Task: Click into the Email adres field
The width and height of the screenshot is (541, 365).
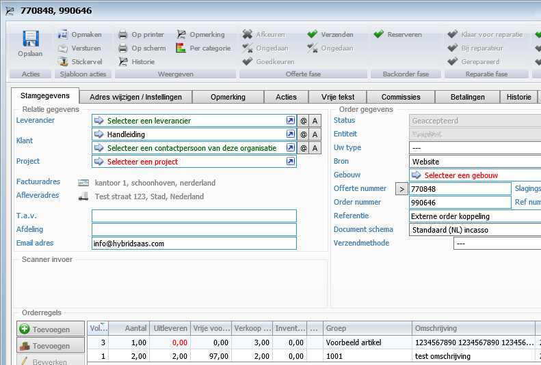Action: click(194, 244)
